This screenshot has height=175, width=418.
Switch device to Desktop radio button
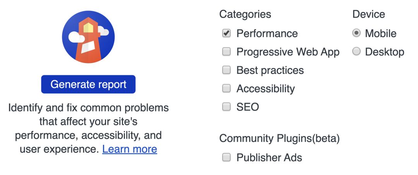point(356,51)
